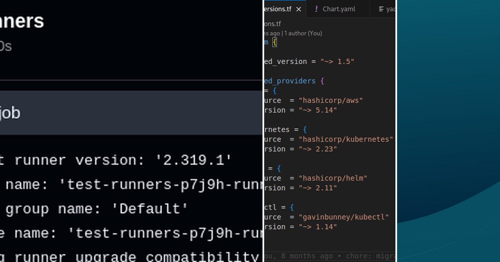
Task: Click the 'ed_providers {' line
Action: point(294,81)
